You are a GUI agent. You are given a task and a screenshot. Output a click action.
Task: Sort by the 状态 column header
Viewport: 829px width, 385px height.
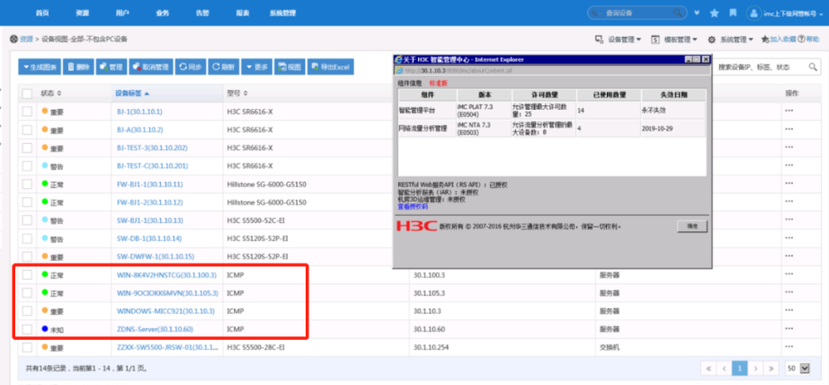tap(51, 94)
